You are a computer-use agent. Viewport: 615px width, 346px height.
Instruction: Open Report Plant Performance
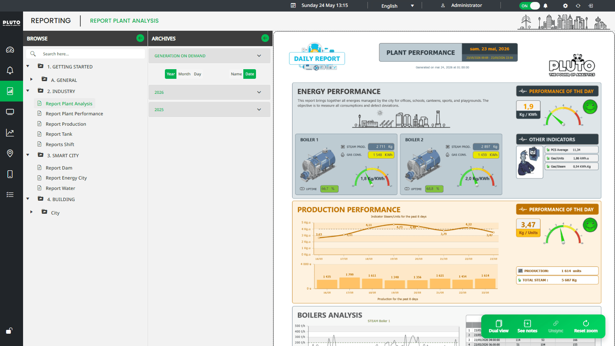74,113
